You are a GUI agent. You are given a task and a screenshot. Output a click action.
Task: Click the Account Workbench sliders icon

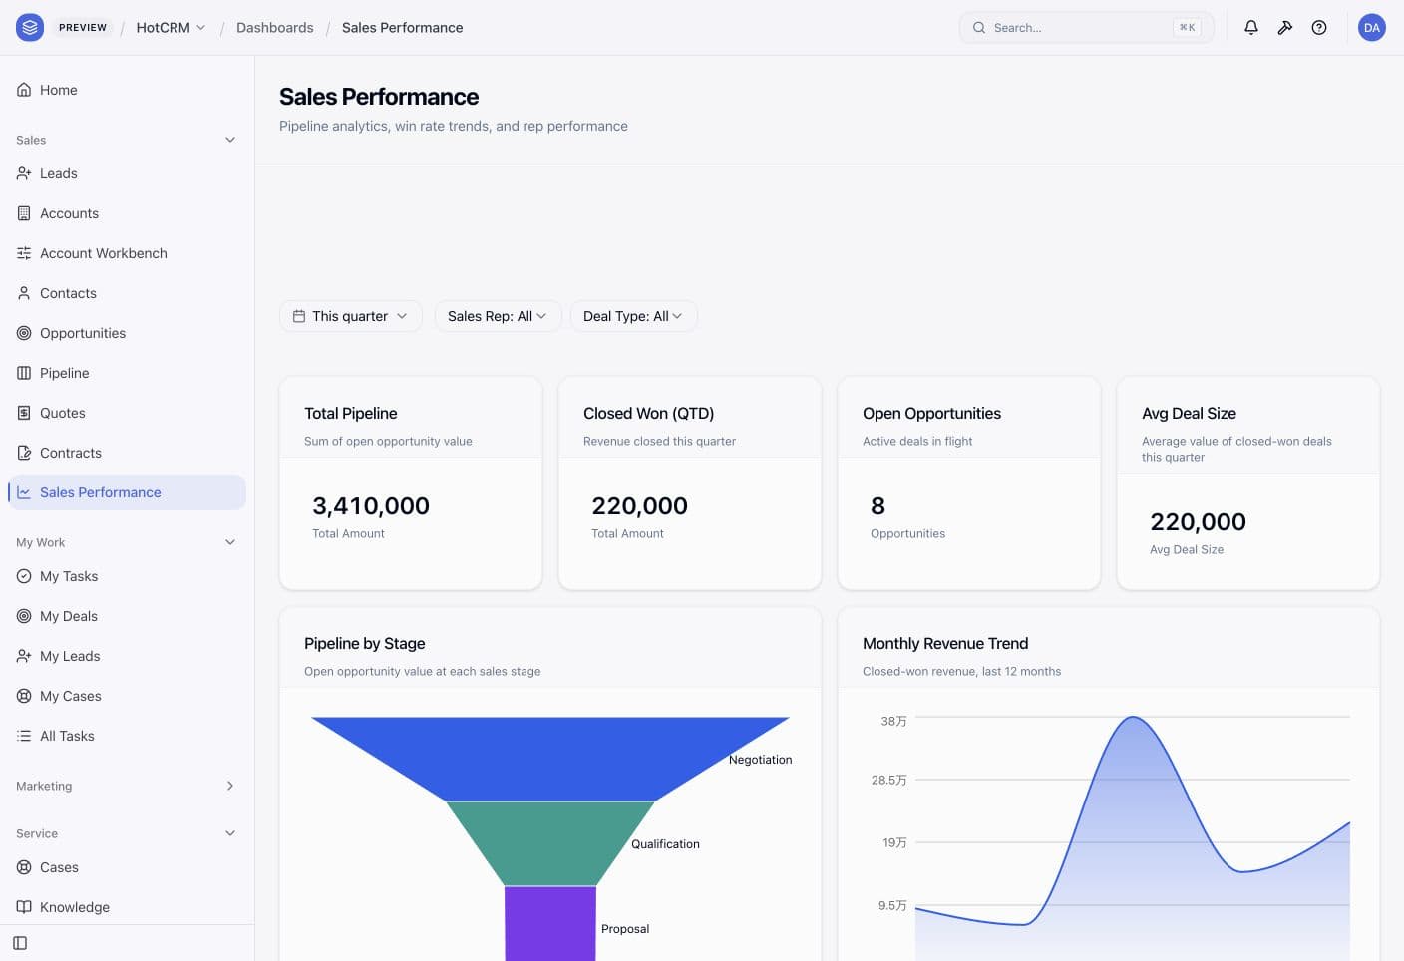coord(24,253)
